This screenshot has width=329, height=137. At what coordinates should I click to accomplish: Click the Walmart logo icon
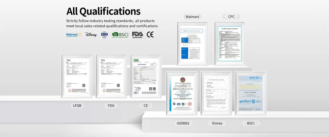(x=74, y=34)
